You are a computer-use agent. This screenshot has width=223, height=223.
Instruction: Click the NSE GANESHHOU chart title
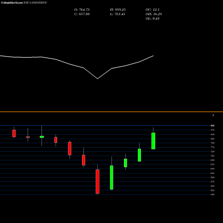coord(35,3)
